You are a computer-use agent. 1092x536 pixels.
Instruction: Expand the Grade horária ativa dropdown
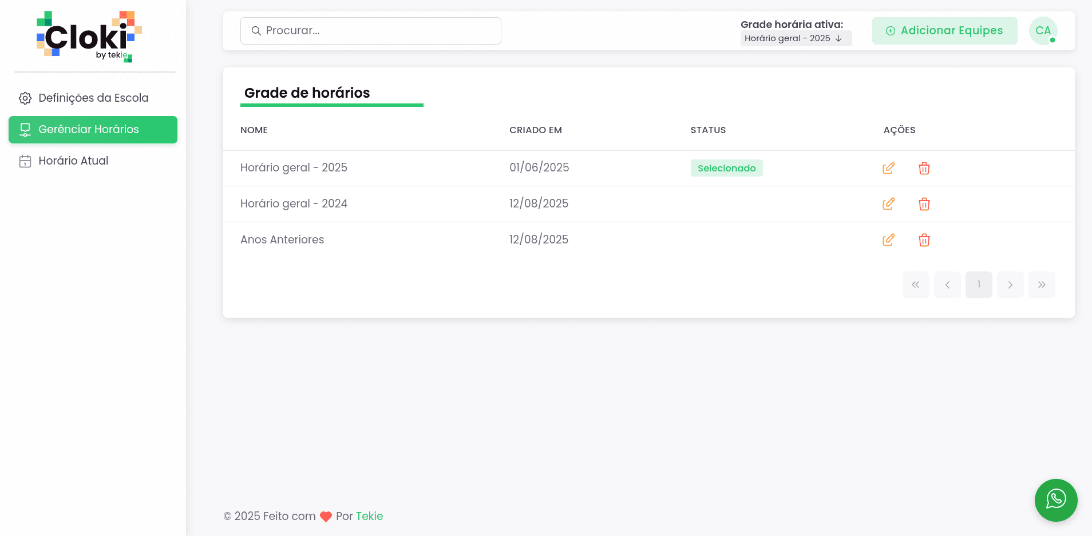(796, 38)
